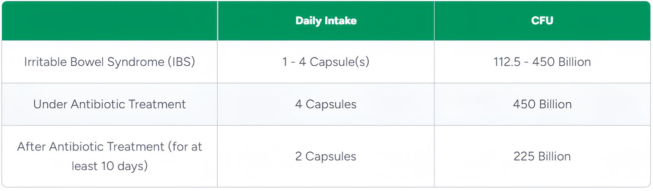653x191 pixels.
Task: Select the '225 Billion' cell
Action: (542, 156)
